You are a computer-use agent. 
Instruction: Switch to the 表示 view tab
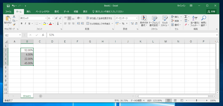tap(85, 12)
